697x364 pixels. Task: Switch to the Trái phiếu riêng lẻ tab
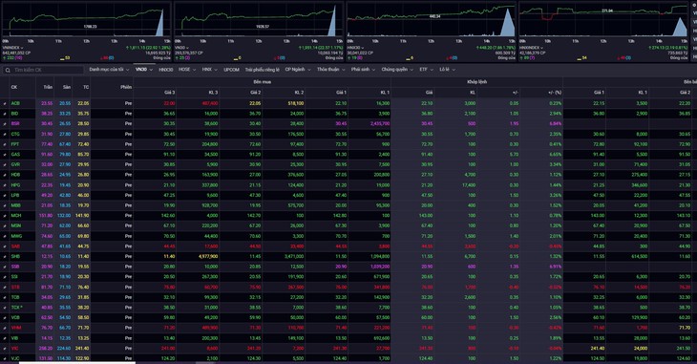[x=263, y=70]
